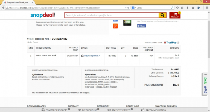The image size is (210, 112).
Task: Click the POLICY INFO footer heading
Action: [132, 106]
